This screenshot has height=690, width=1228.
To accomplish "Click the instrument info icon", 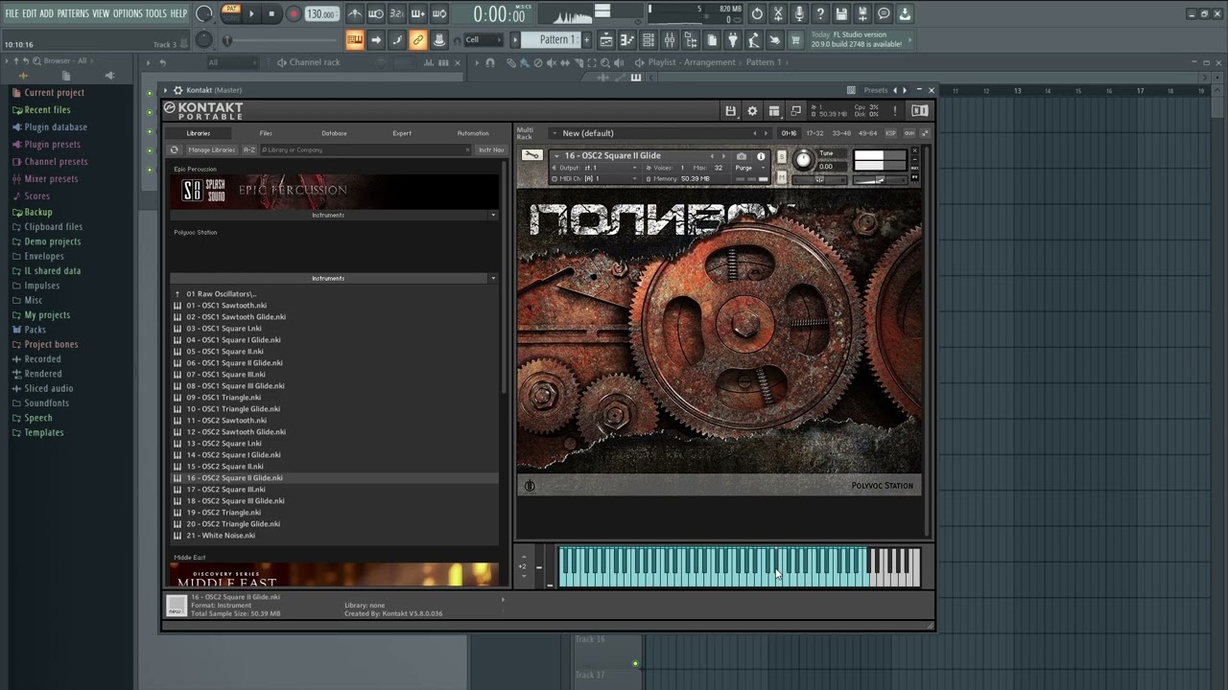I will [761, 156].
